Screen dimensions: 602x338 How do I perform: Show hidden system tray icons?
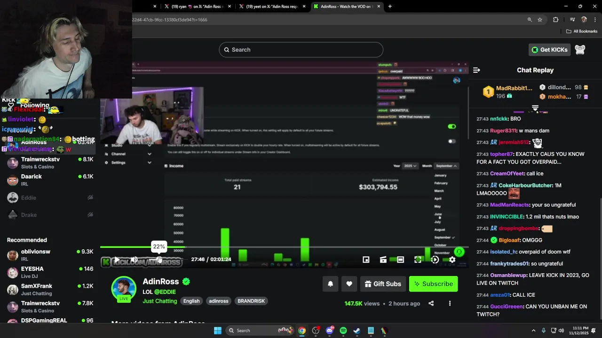(533, 330)
